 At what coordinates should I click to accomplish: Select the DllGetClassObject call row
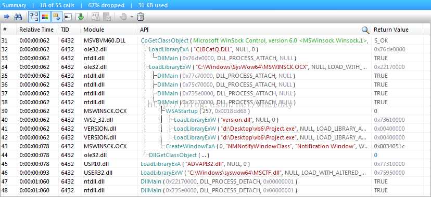[x=215, y=155]
